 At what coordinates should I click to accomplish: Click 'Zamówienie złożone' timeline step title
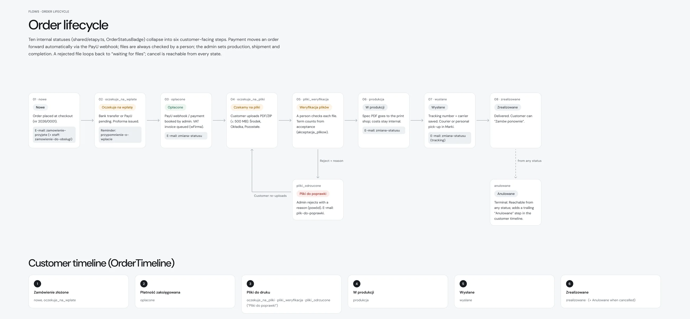pos(51,292)
